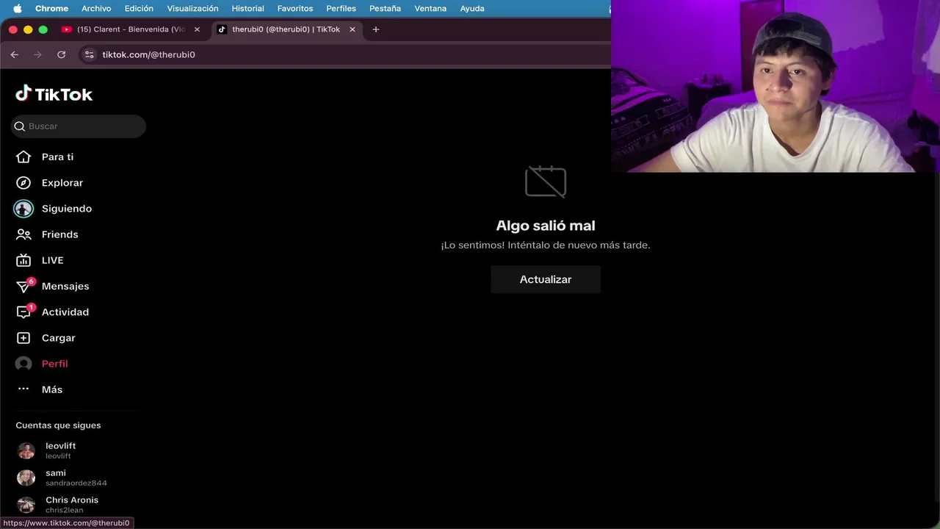Focus the Buscar search field
The height and width of the screenshot is (529, 940).
pyautogui.click(x=79, y=126)
